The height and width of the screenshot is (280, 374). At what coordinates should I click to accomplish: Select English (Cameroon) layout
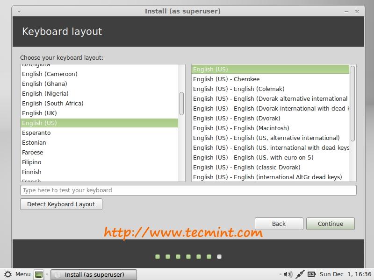pyautogui.click(x=99, y=74)
